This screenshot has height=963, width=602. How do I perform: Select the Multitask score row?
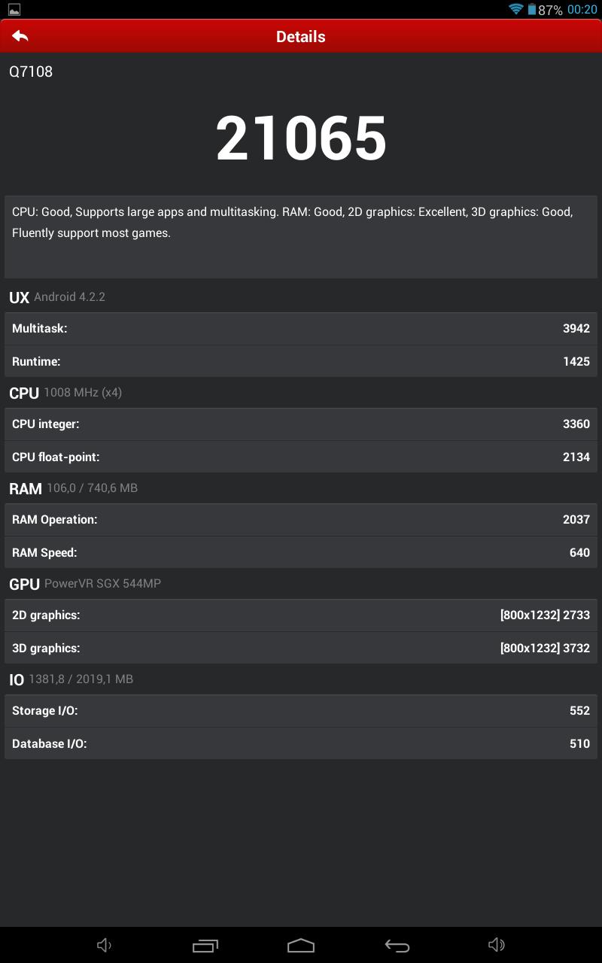(301, 329)
